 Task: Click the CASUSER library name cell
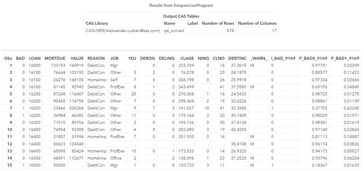(123, 31)
